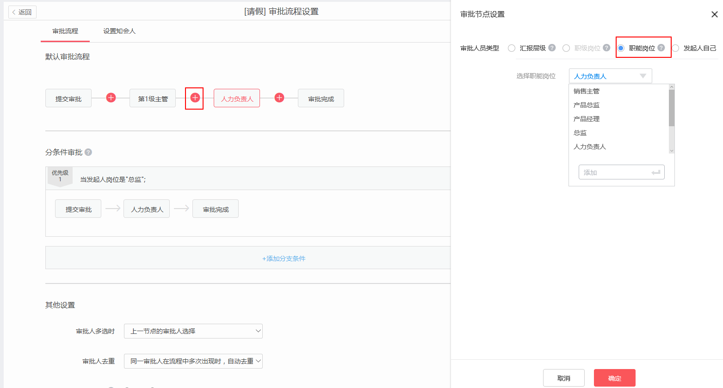Click the 添加 input field

(621, 172)
